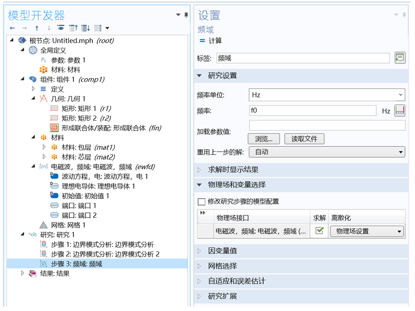Open the range dialog icon beside the frequency field
This screenshot has height=311, width=415.
point(400,110)
